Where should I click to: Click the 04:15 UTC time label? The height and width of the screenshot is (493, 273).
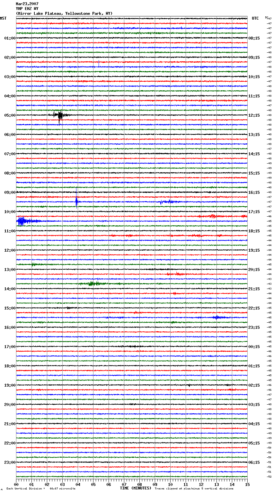tap(254, 424)
